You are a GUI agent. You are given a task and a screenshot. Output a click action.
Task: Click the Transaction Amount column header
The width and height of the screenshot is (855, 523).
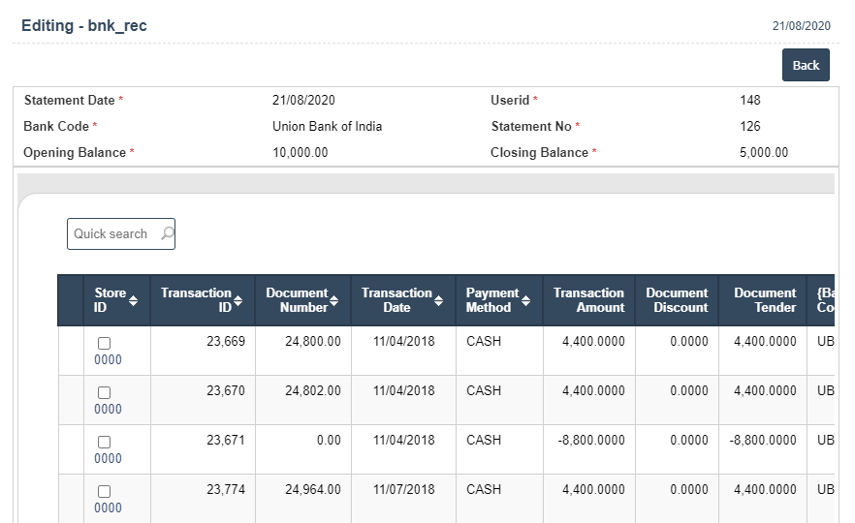tap(589, 300)
